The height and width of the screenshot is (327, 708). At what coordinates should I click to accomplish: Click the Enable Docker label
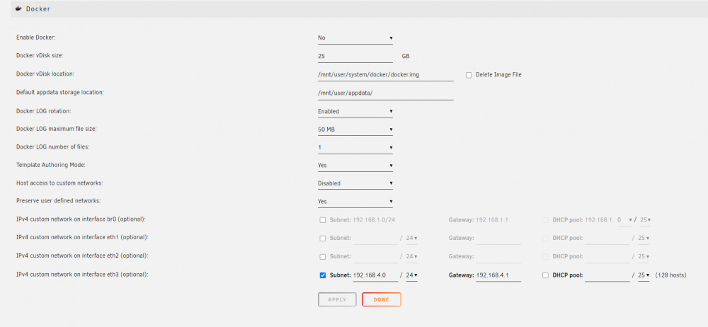tap(36, 38)
